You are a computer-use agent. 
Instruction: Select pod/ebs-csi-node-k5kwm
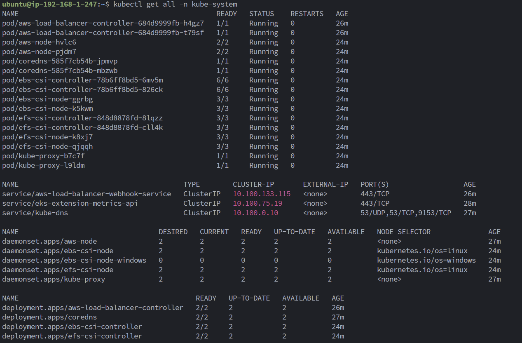(47, 108)
